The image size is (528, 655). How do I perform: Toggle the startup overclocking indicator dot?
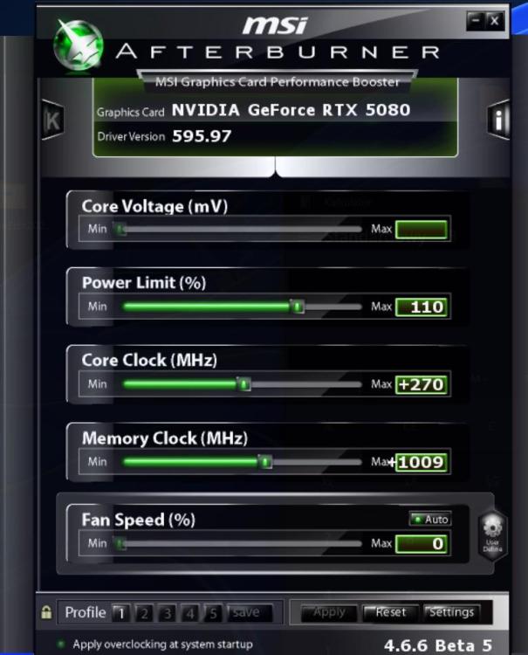click(x=61, y=644)
